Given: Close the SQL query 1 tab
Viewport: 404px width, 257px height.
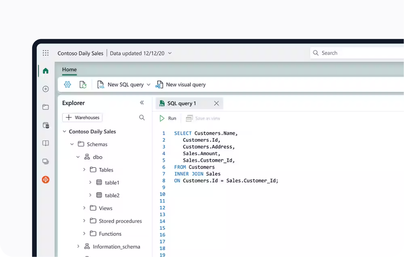Looking at the screenshot, I should point(216,103).
